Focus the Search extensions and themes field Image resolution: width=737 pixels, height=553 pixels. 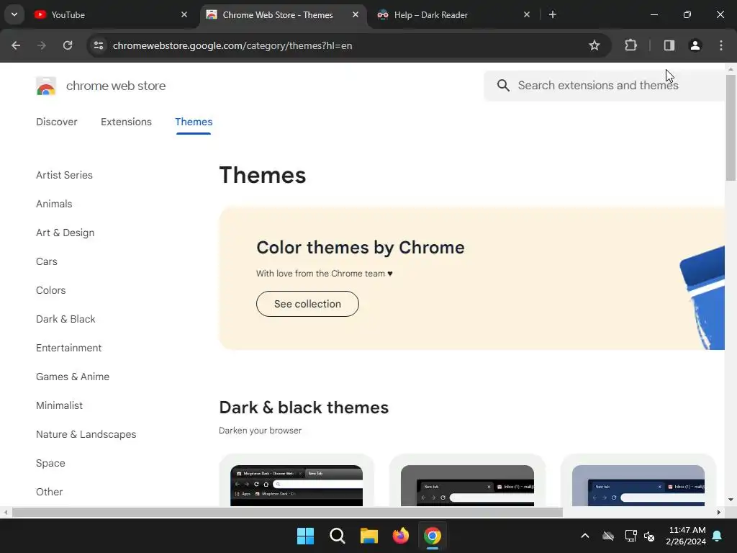pyautogui.click(x=604, y=86)
